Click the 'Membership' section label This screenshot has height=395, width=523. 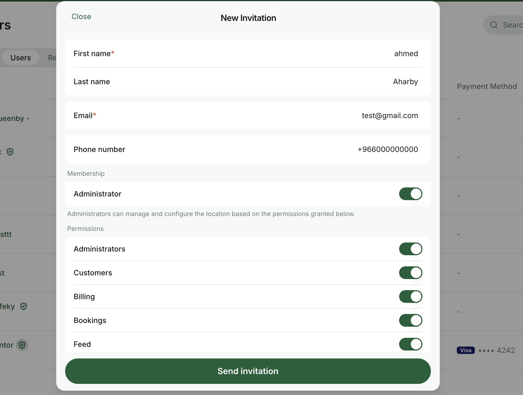[x=86, y=174]
